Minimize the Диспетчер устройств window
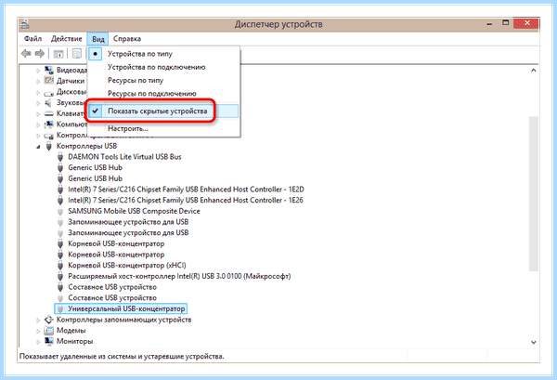 [x=489, y=24]
